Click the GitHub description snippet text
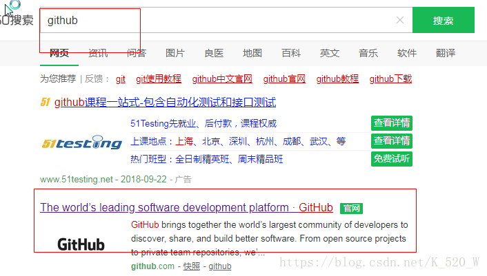This screenshot has height=276, width=487. click(x=269, y=239)
